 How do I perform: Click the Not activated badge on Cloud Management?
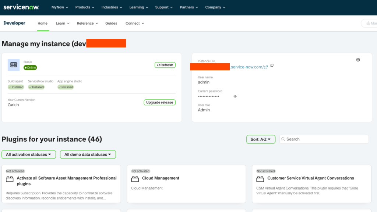(x=140, y=171)
